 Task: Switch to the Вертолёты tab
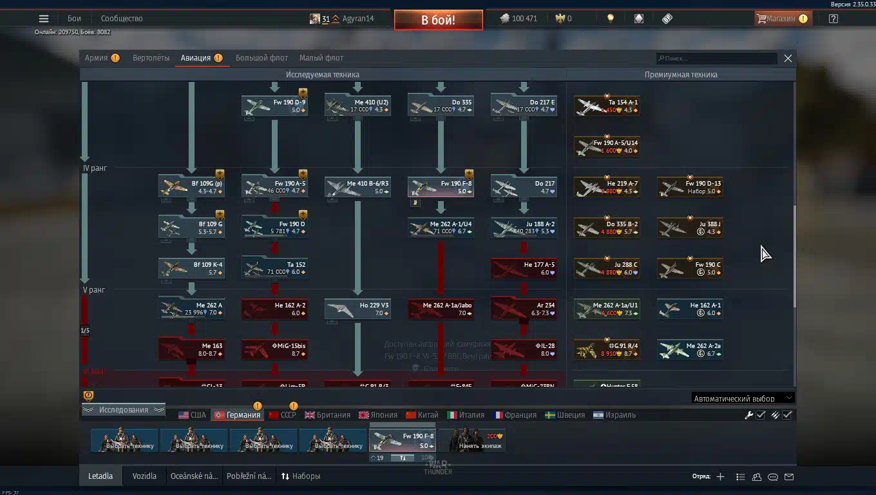tap(151, 58)
